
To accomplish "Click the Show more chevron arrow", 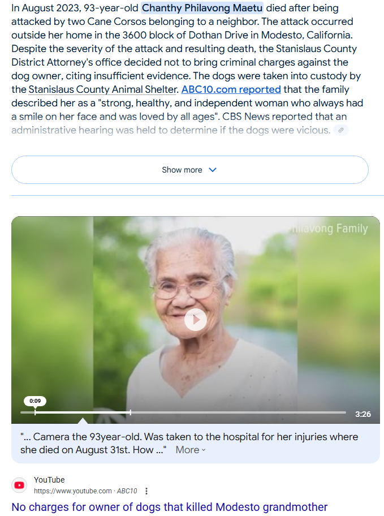I will [213, 170].
